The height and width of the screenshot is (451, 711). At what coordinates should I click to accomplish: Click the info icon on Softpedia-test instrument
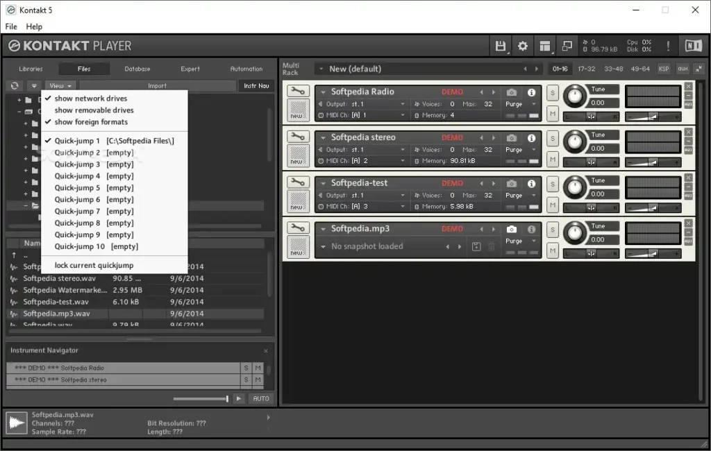pos(531,183)
